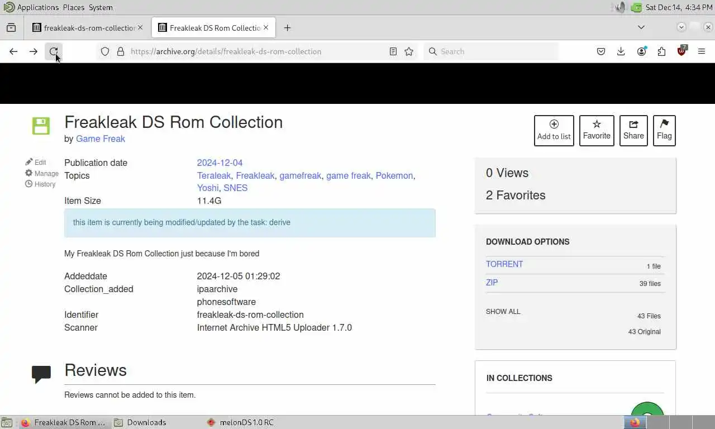Click the green battery indicator in the tray
Viewport: 715px width, 429px height.
(636, 7)
